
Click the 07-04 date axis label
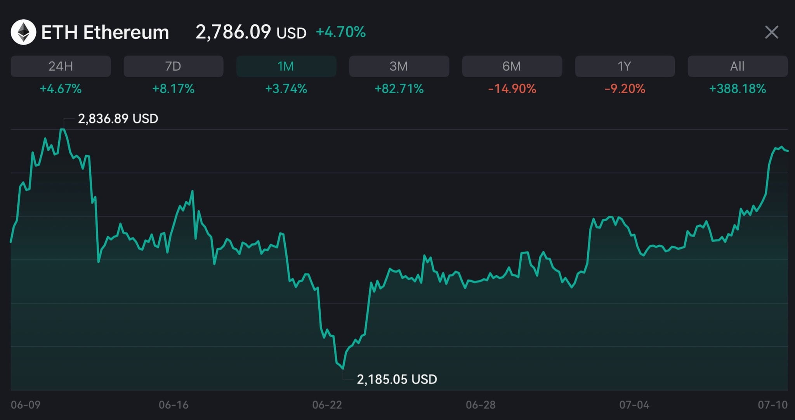[634, 405]
